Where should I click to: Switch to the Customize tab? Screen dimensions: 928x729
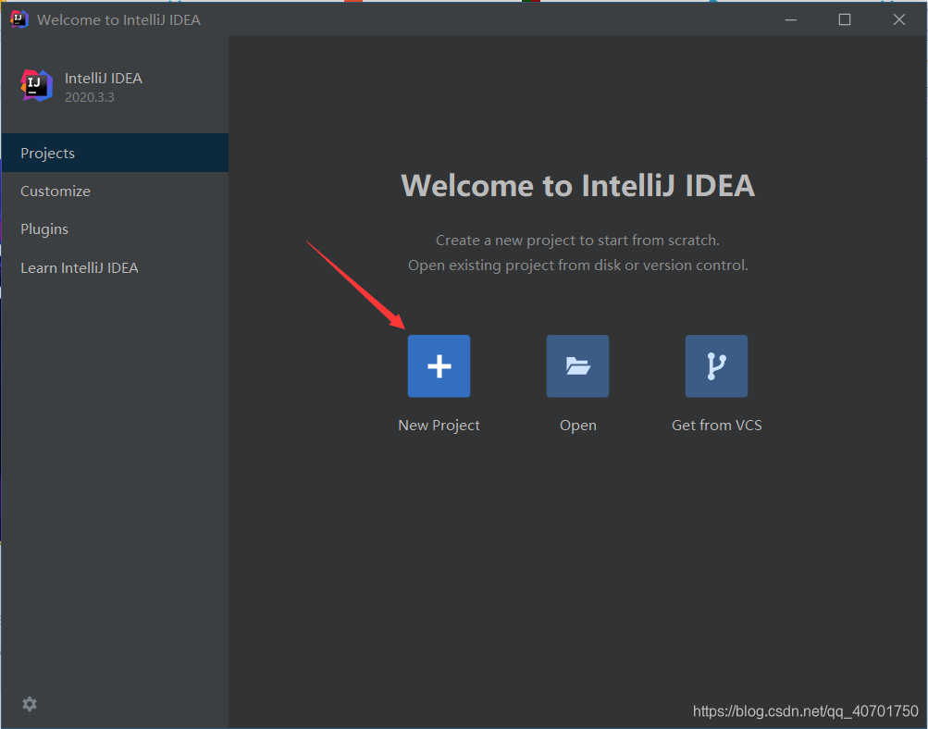coord(115,192)
